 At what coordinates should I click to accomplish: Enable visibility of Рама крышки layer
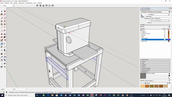point(165,38)
